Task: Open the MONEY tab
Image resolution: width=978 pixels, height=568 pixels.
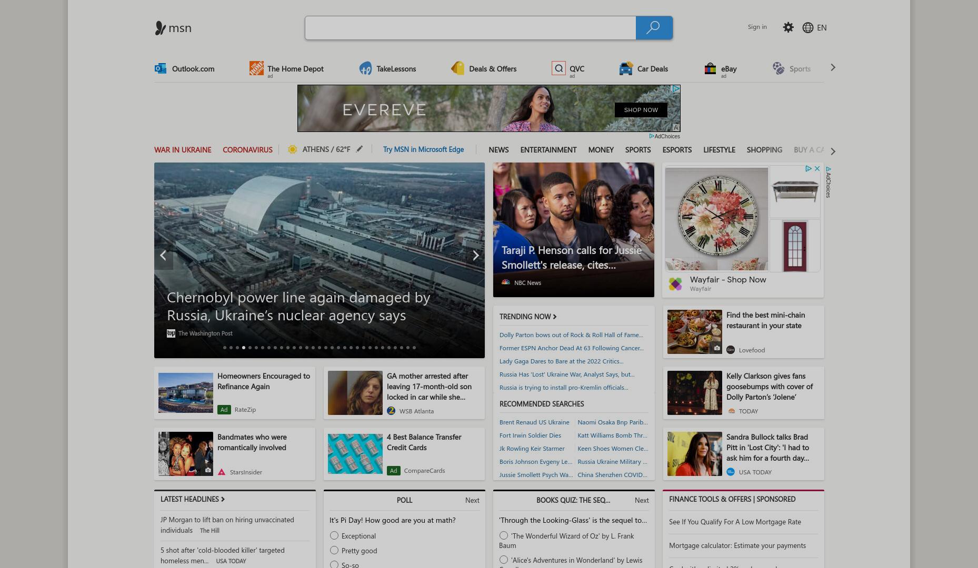Action: [x=601, y=150]
